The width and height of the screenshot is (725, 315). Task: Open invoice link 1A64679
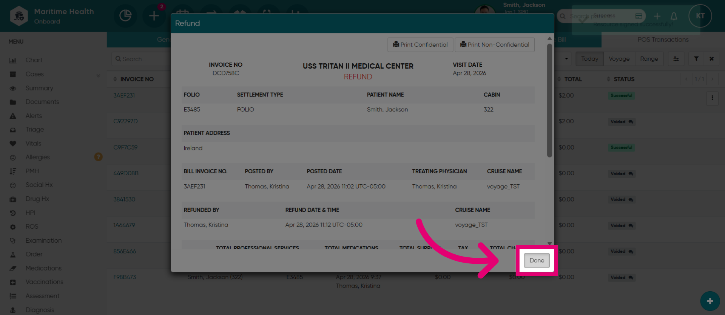click(124, 225)
